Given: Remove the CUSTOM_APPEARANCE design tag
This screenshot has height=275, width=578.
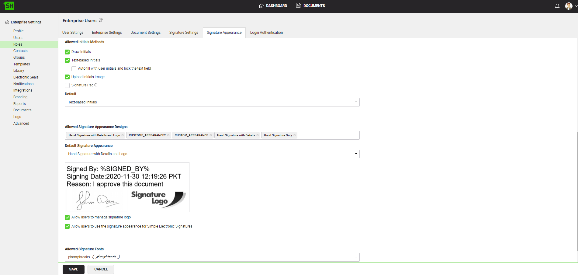Looking at the screenshot, I should tap(211, 135).
